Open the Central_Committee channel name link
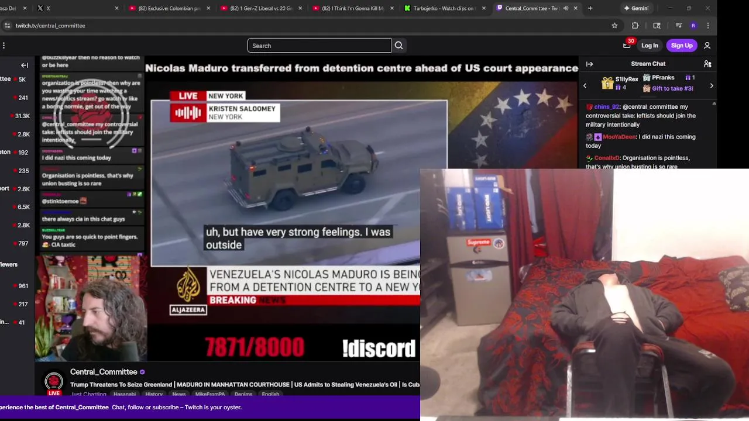749x421 pixels. (x=104, y=372)
